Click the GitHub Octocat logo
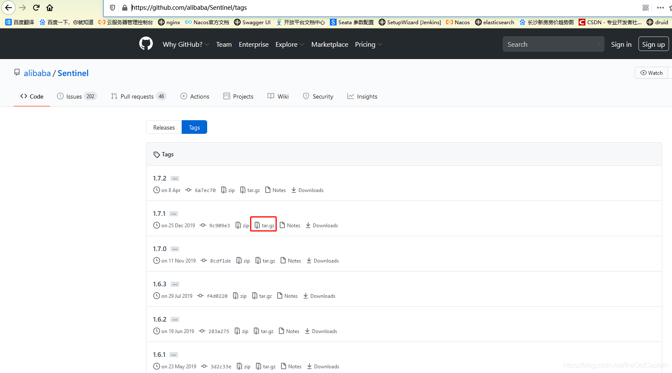 146,44
